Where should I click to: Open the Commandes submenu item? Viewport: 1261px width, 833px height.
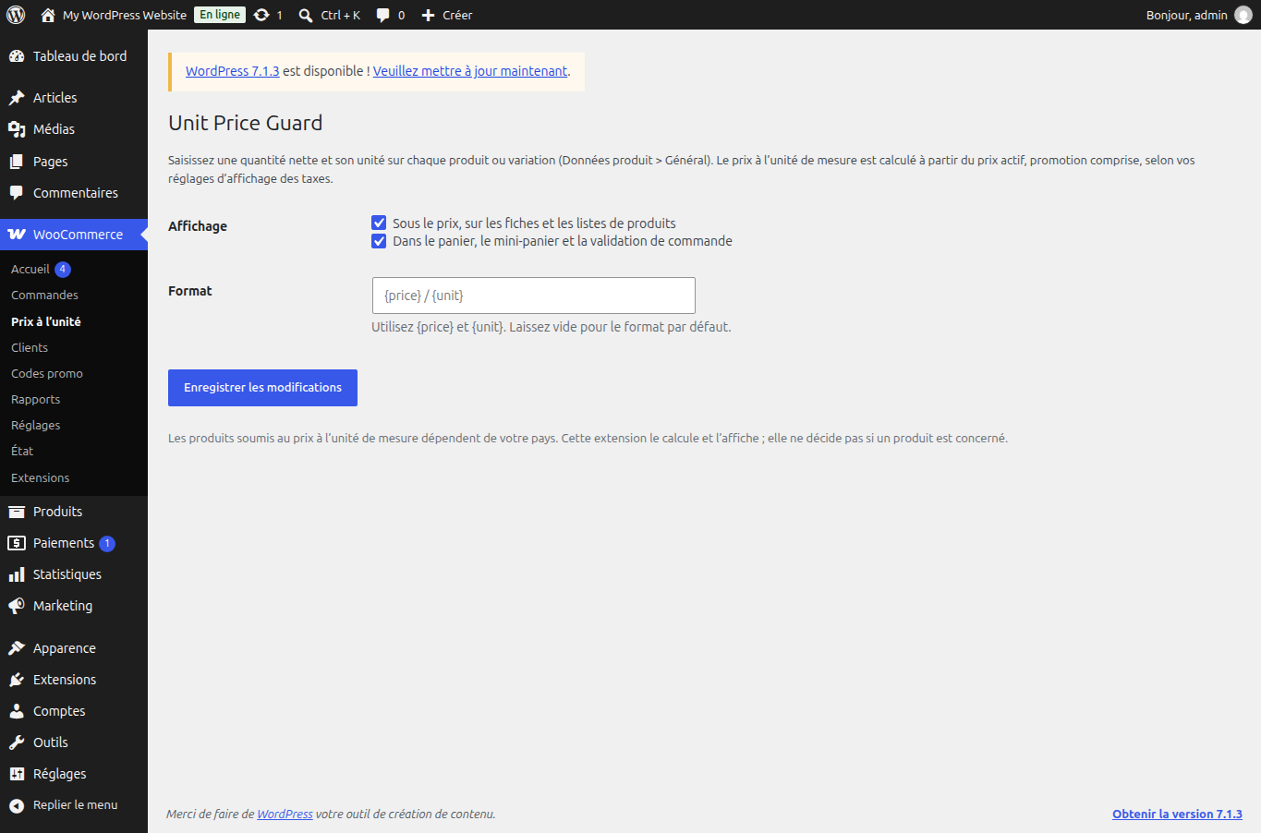44,296
